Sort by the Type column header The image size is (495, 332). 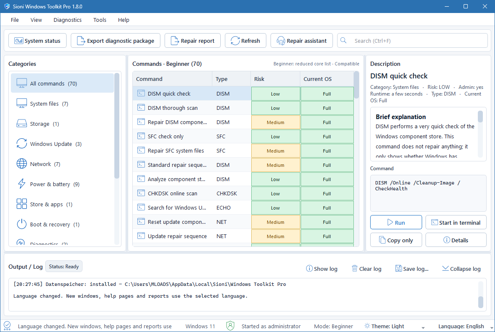(232, 79)
